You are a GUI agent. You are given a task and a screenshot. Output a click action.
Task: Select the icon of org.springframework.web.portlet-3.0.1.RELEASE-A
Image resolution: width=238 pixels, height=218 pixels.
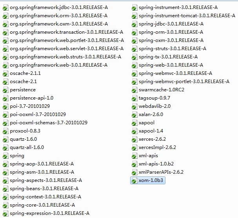[5, 40]
